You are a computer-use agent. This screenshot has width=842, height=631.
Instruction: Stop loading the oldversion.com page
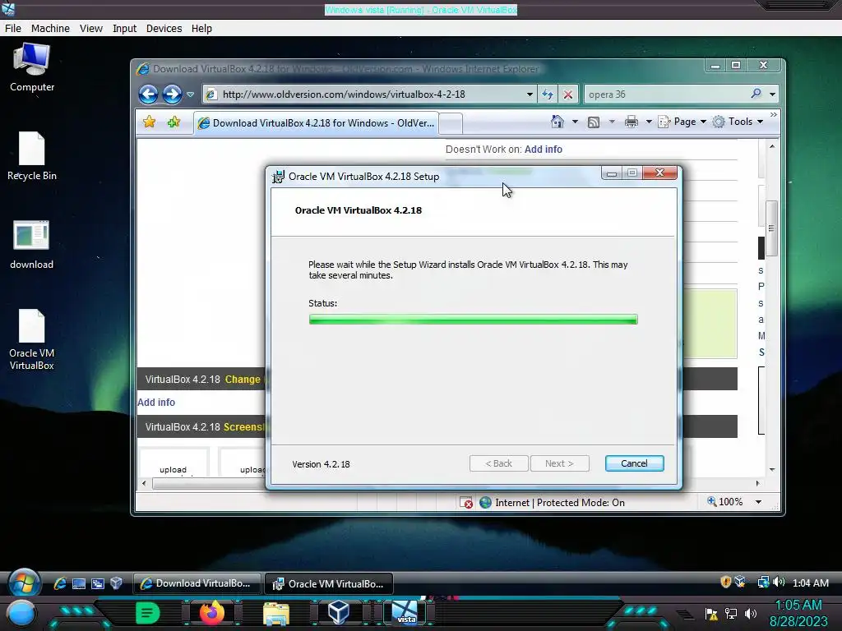tap(567, 94)
